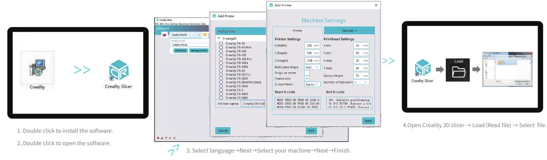The height and width of the screenshot is (160, 547).
Task: Click the Printer name input field
Action: tap(254, 103)
